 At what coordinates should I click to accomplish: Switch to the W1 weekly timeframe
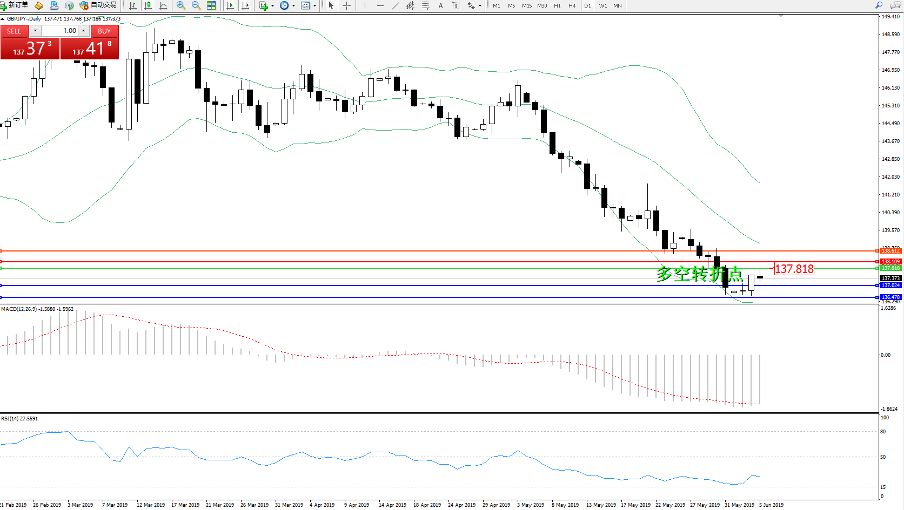coord(603,5)
